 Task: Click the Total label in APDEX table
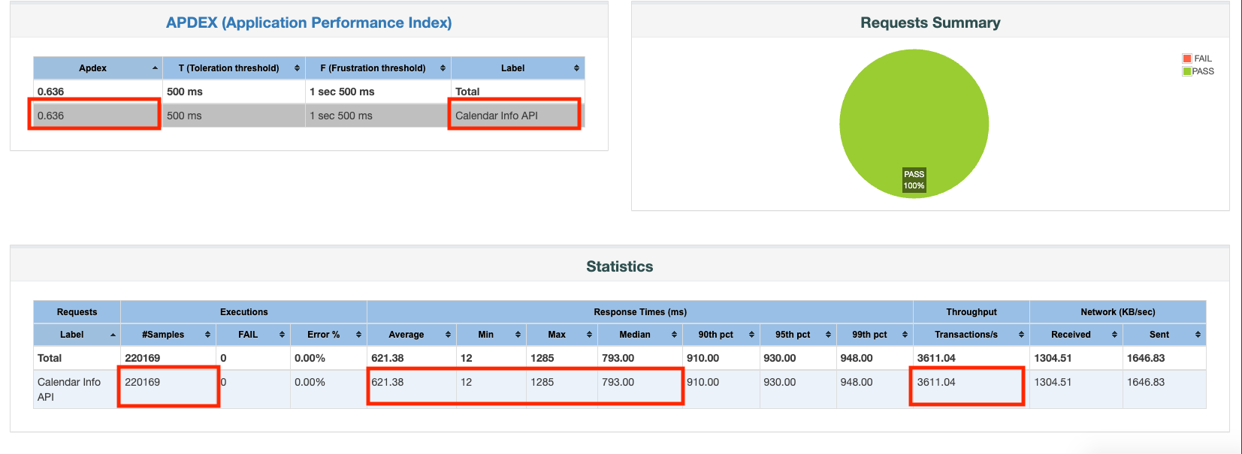pyautogui.click(x=467, y=92)
